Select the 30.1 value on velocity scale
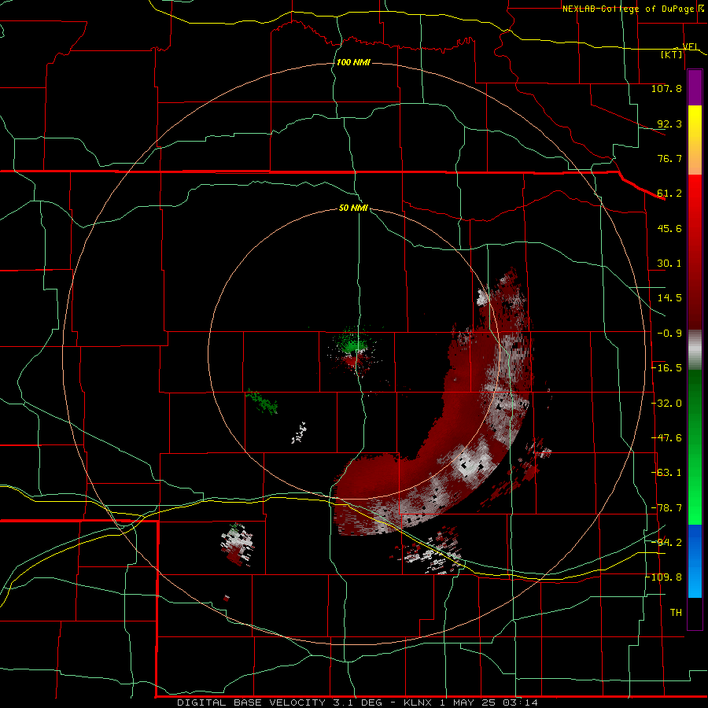The image size is (708, 708). pos(669,264)
